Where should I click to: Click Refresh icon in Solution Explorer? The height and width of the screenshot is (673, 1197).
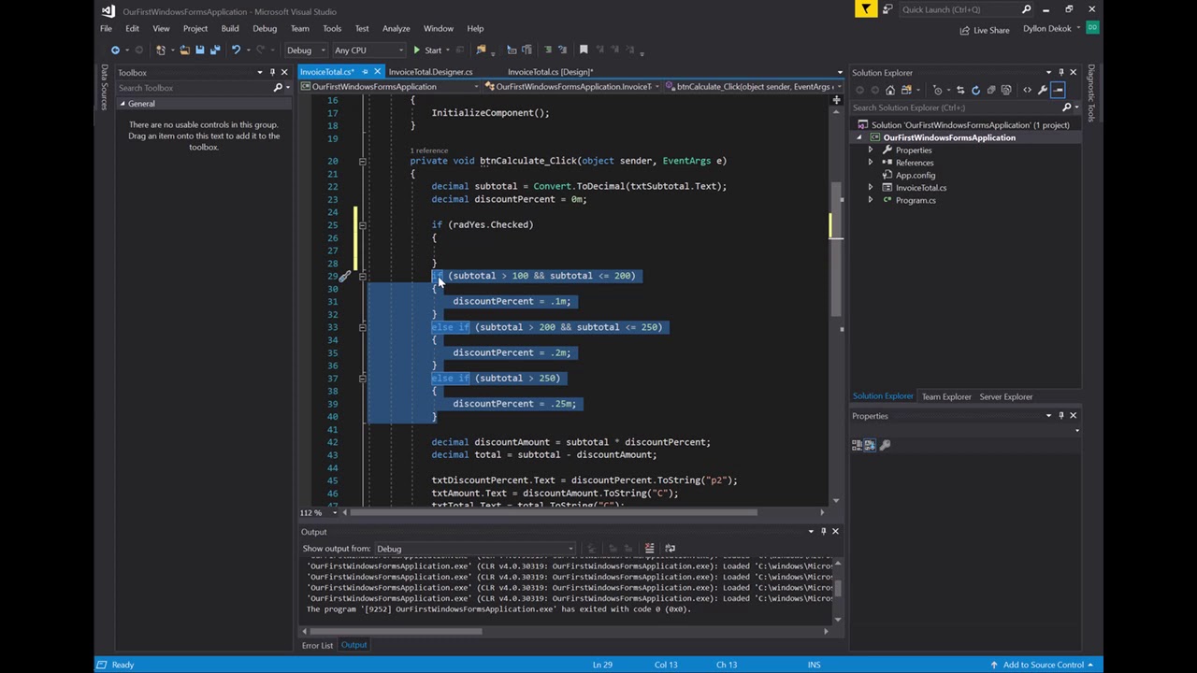pos(975,90)
